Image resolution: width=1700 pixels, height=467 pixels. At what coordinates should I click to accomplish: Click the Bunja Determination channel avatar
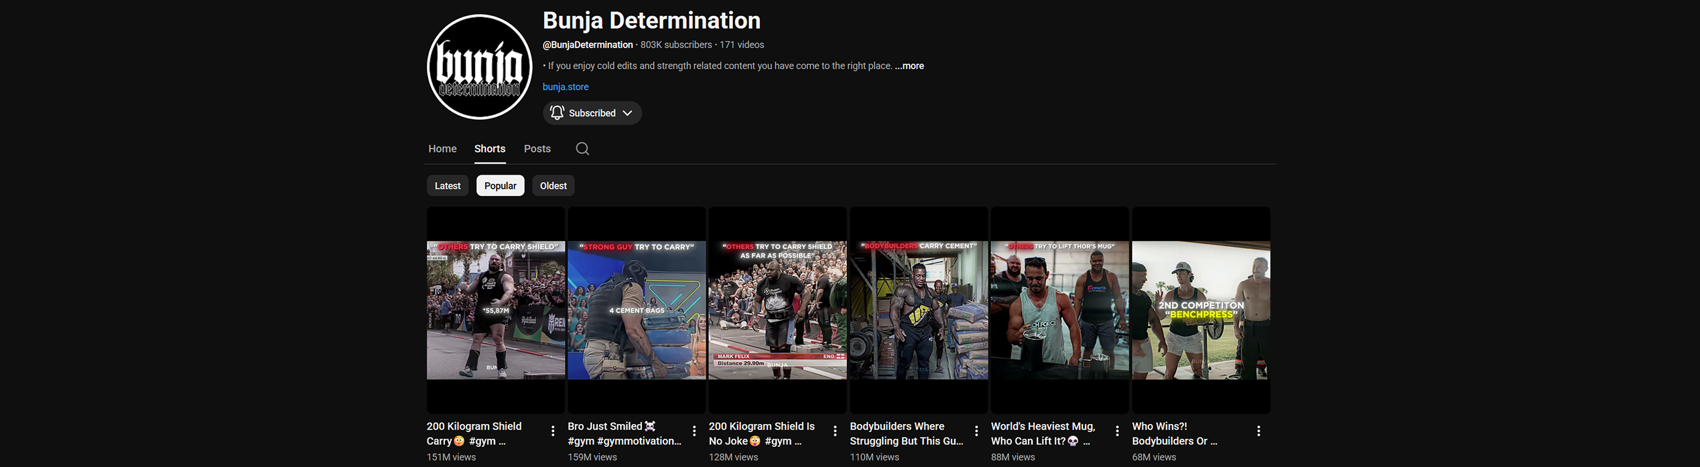[x=479, y=67]
